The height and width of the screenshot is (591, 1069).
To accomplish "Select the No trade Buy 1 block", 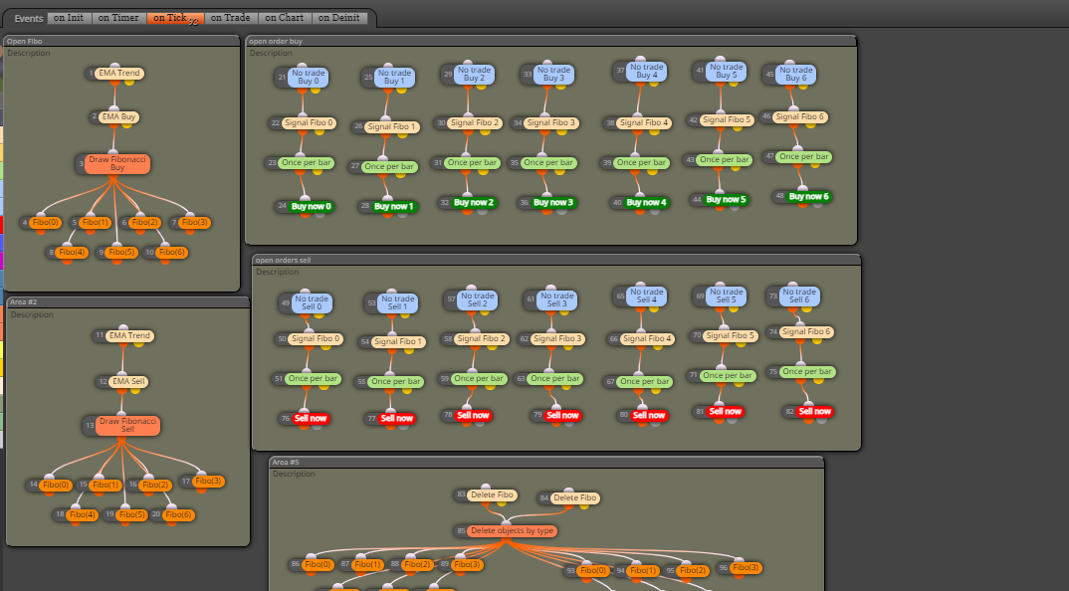I will point(395,77).
